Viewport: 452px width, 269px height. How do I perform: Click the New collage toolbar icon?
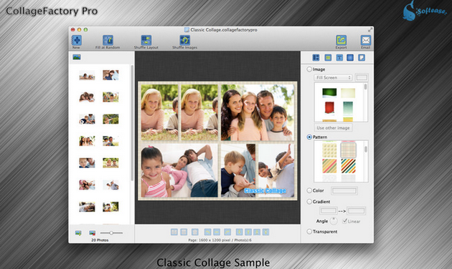(x=76, y=40)
